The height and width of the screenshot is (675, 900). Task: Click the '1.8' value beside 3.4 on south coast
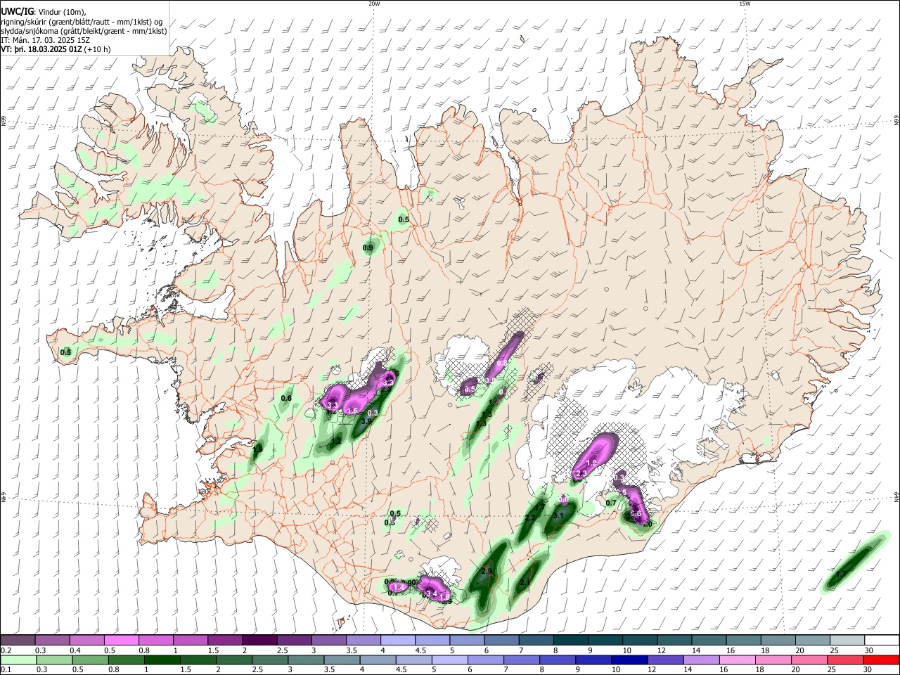pos(444,596)
